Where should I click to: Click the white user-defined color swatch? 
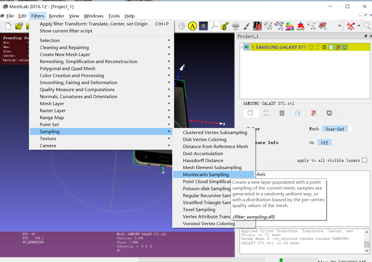[350, 129]
